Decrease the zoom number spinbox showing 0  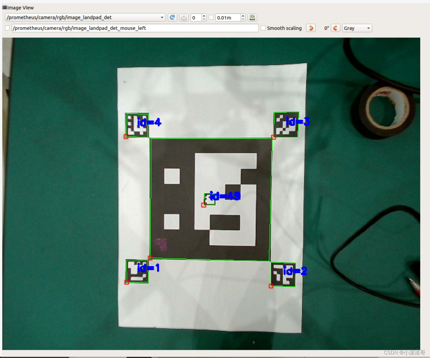204,19
